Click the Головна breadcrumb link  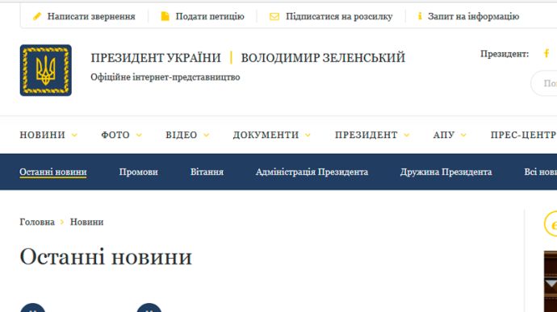[37, 222]
